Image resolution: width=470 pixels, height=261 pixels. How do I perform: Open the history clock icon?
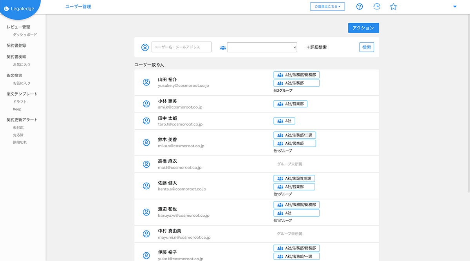[x=376, y=6]
